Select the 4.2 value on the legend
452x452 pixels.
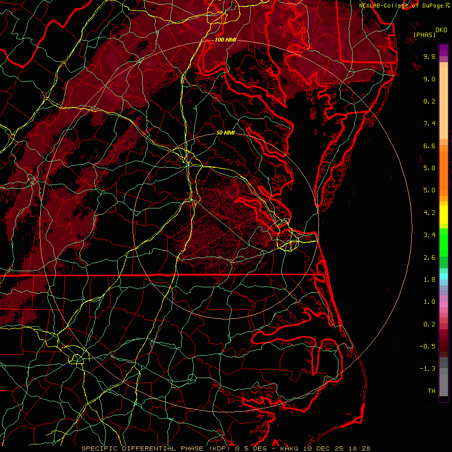429,213
